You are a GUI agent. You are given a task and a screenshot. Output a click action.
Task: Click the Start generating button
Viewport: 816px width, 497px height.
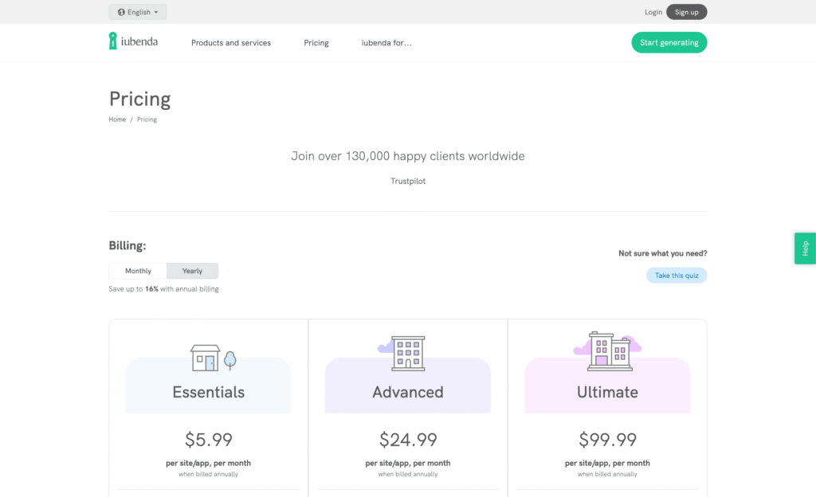tap(669, 43)
